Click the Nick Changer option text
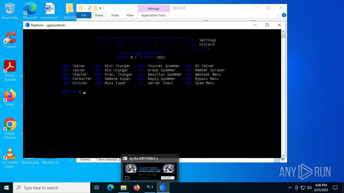This screenshot has height=193, width=344. (117, 66)
